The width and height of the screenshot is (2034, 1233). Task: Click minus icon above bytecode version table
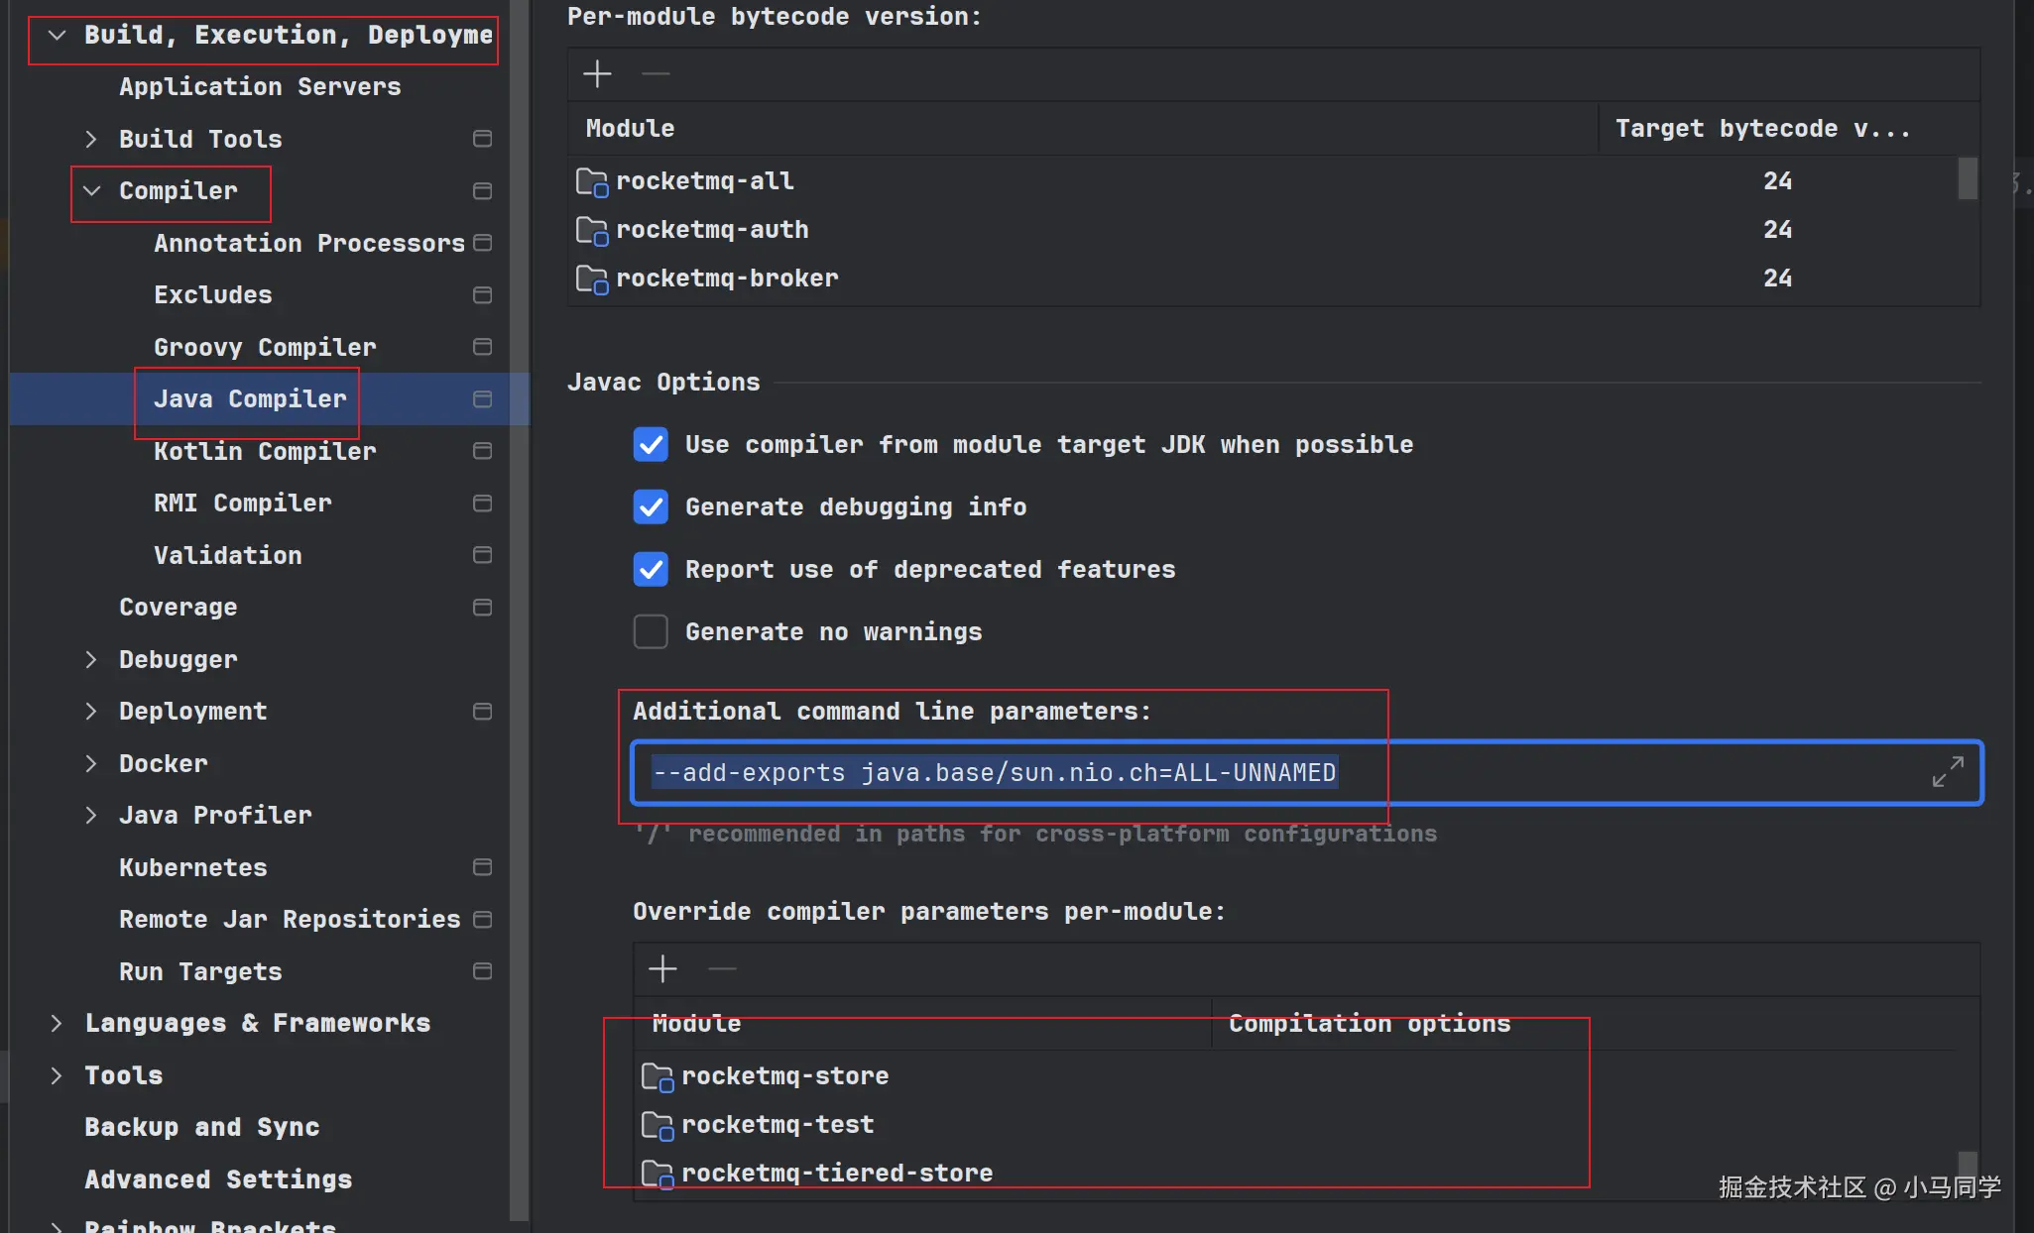[656, 73]
